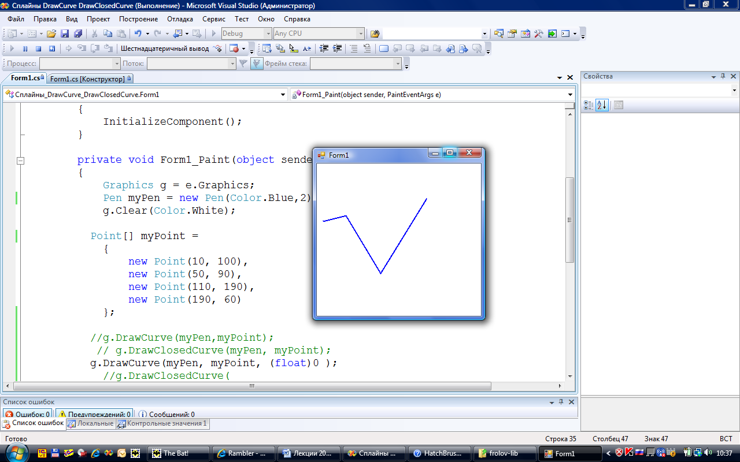Click the Find in Files icon

(375, 33)
